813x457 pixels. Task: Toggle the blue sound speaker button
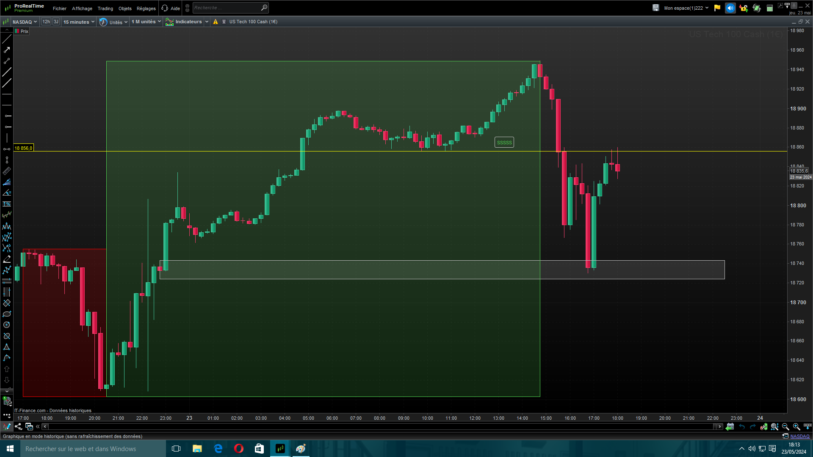(x=730, y=8)
